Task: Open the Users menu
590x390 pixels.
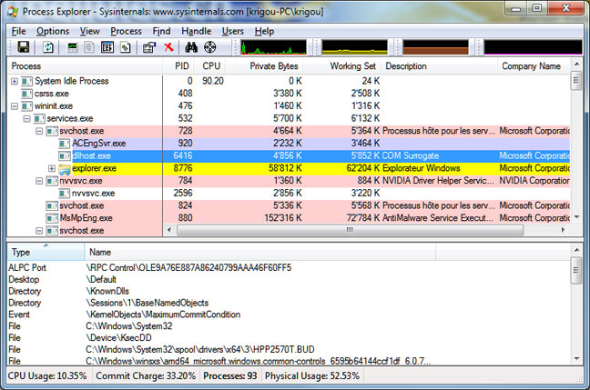Action: 232,31
